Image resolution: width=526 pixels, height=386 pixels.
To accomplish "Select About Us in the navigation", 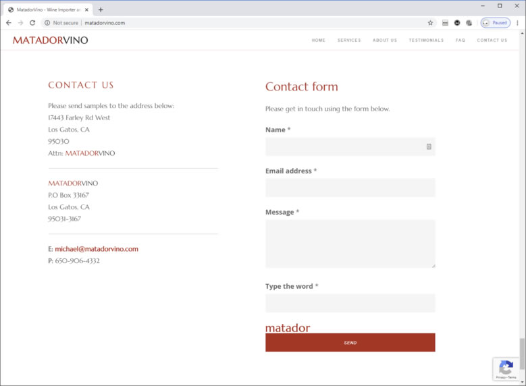I will [385, 40].
